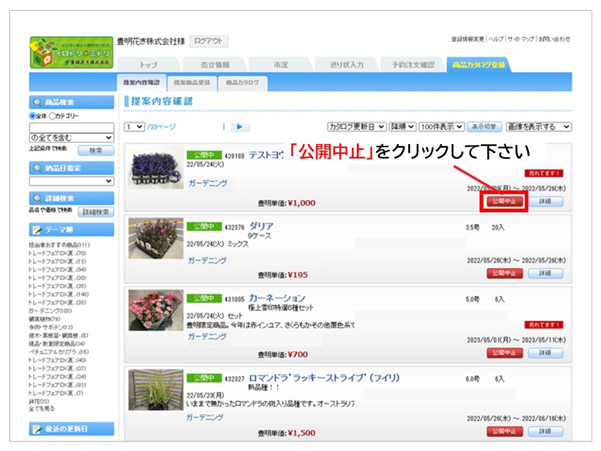Screen dimensions: 601x451
Task: Select the 全体 radio button
Action: [33, 116]
